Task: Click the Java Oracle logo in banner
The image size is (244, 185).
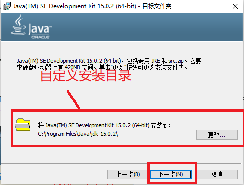Action: pyautogui.click(x=31, y=27)
